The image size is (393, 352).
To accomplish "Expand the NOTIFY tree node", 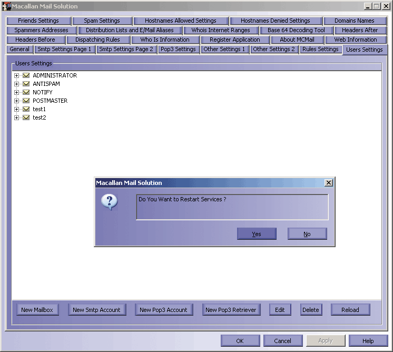I will pos(16,92).
